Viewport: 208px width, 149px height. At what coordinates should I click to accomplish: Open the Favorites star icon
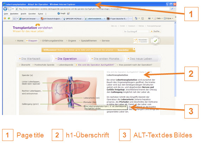(5, 18)
